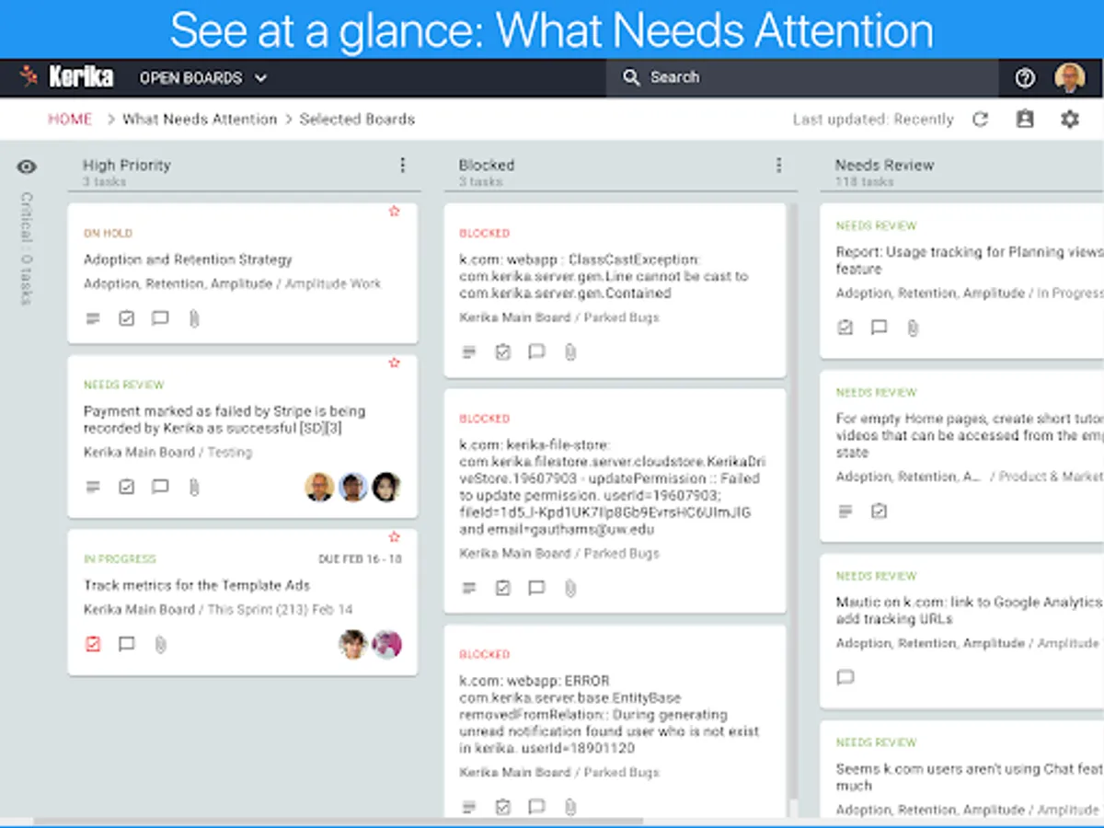The width and height of the screenshot is (1104, 828).
Task: Open the clipboard person icon in the header
Action: 1025,120
